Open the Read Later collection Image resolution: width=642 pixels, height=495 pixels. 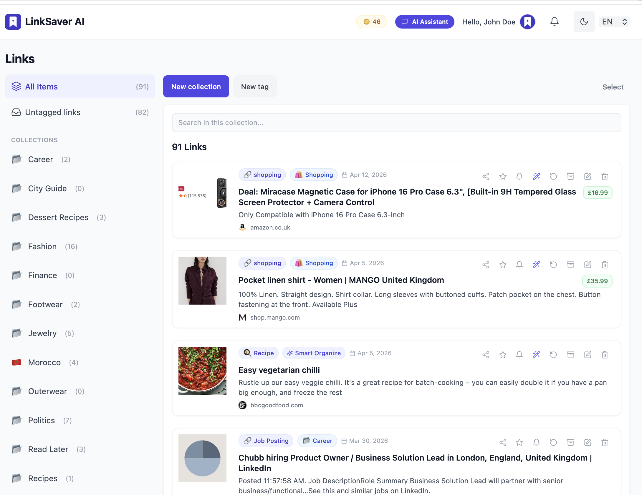48,449
